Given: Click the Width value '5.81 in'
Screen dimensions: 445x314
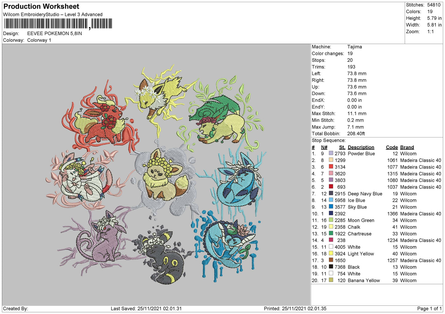Looking at the screenshot, I should pyautogui.click(x=434, y=25).
